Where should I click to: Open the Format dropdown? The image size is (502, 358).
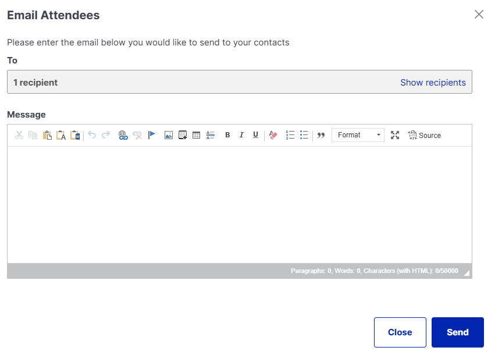point(358,135)
